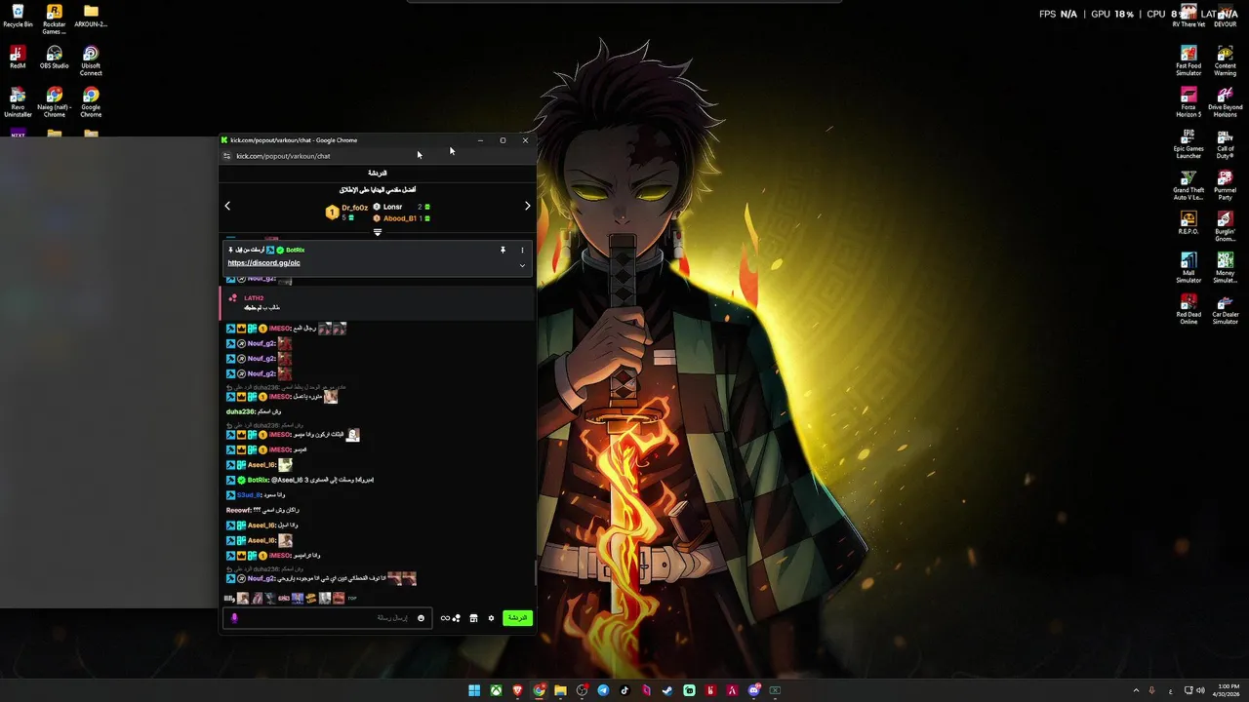Open Mall Simulator desktop shortcut
The width and height of the screenshot is (1249, 702).
[1189, 268]
